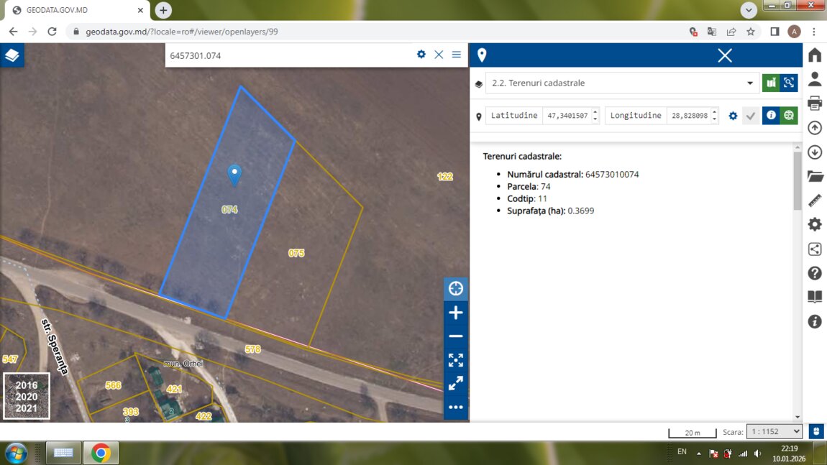827x465 pixels.
Task: Open the map layers panel
Action: (12, 55)
